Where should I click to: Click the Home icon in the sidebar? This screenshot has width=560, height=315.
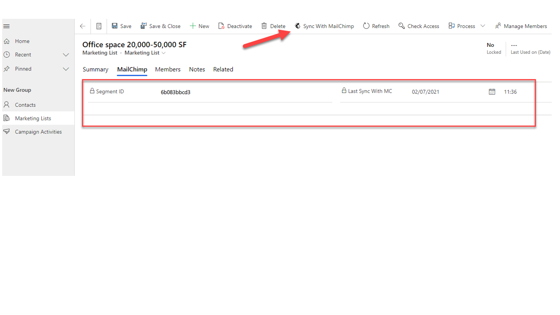coord(7,41)
